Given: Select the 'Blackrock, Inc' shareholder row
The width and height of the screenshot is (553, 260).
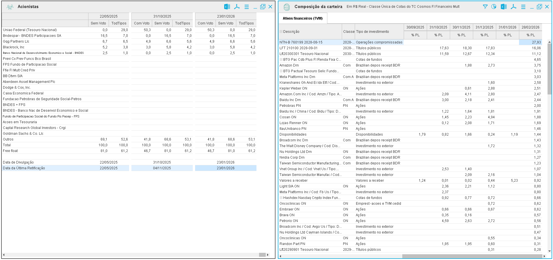Looking at the screenshot, I should pos(129,47).
